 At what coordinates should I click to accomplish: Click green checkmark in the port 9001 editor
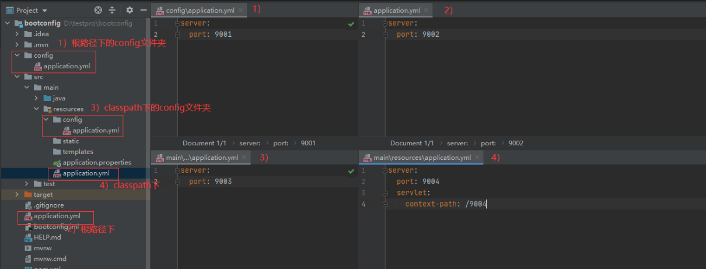(x=351, y=24)
